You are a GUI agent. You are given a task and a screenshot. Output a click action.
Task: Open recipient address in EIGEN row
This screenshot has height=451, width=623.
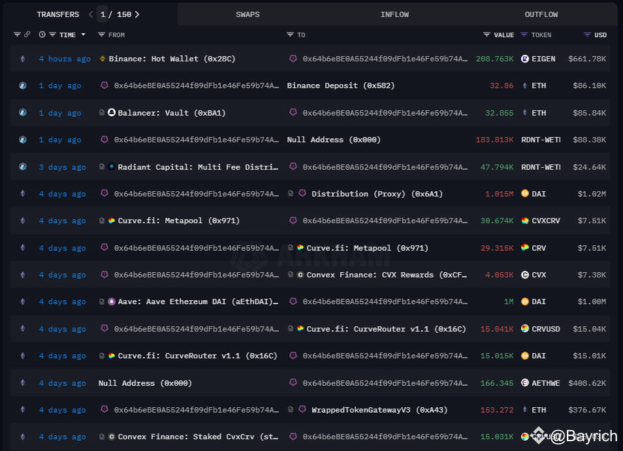coord(385,59)
